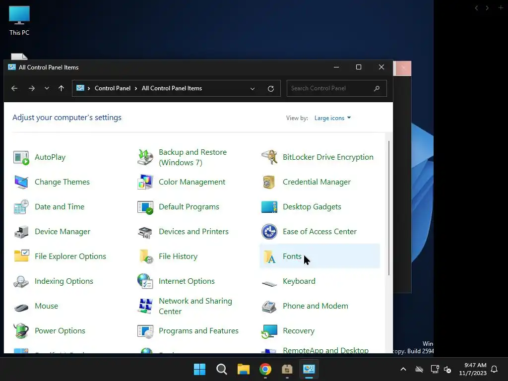Open the AutoPlay text link
Viewport: 508px width, 381px height.
coord(50,157)
